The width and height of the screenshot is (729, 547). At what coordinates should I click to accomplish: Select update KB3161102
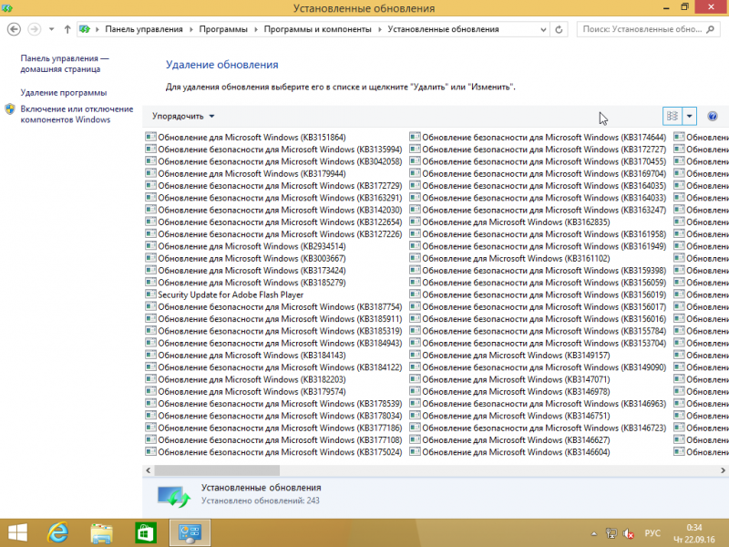(x=510, y=258)
